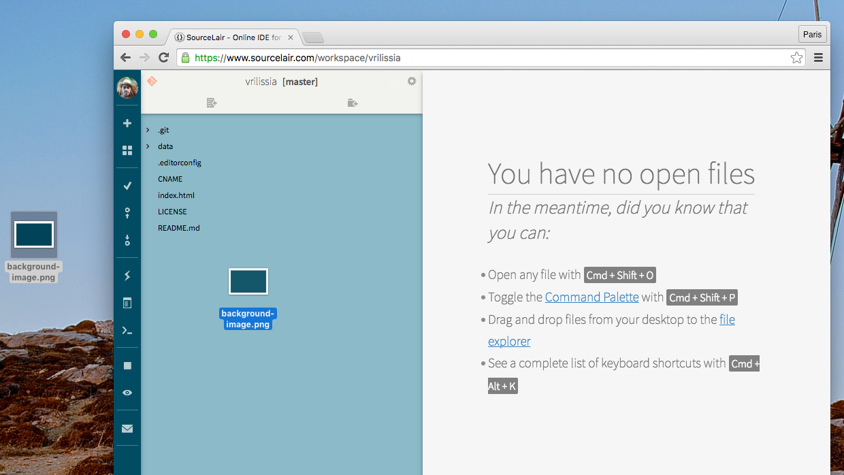Image resolution: width=844 pixels, height=475 pixels.
Task: Open the commit icon in the sidebar
Action: [x=127, y=213]
